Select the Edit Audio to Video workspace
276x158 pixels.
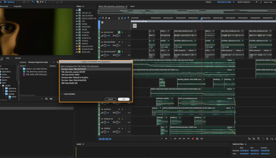click(x=224, y=2)
